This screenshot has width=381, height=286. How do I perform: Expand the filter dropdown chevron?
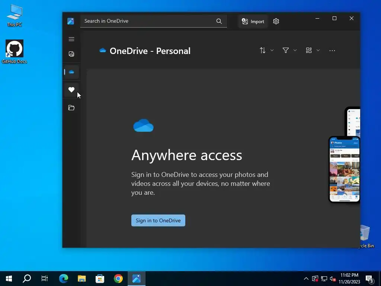click(x=295, y=50)
